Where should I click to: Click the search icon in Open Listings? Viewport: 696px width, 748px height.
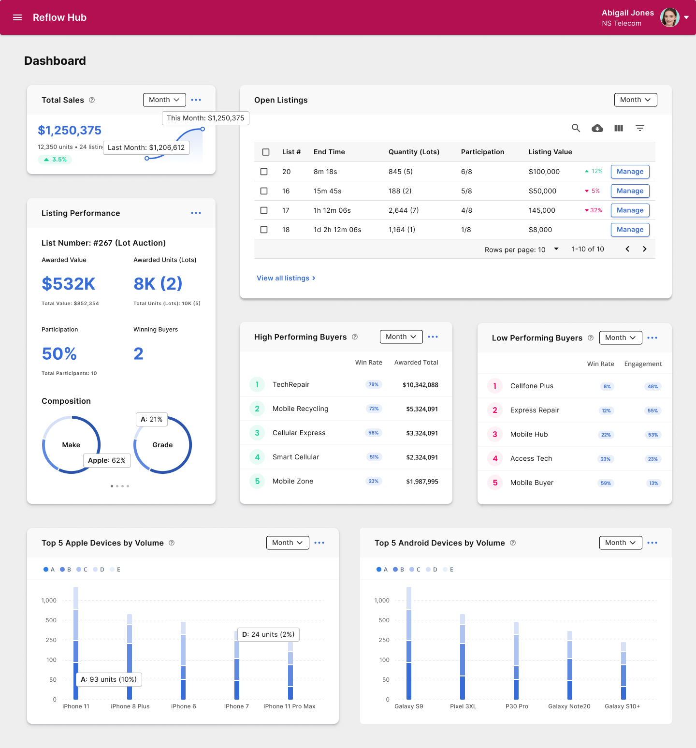pyautogui.click(x=576, y=128)
